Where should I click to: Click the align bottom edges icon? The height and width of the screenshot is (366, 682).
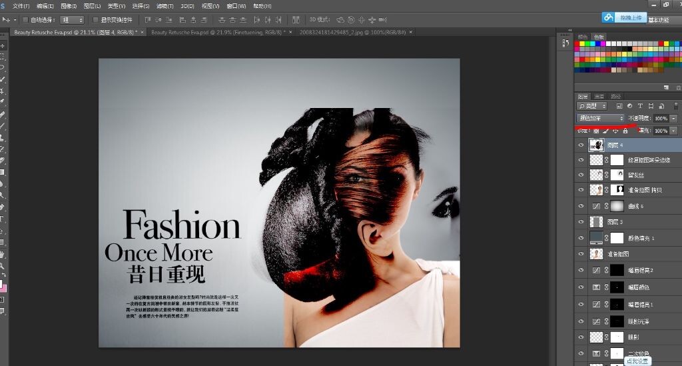point(169,19)
